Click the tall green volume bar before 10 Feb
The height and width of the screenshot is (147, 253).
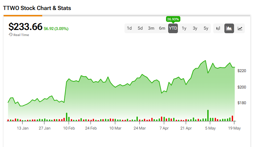click(x=67, y=117)
